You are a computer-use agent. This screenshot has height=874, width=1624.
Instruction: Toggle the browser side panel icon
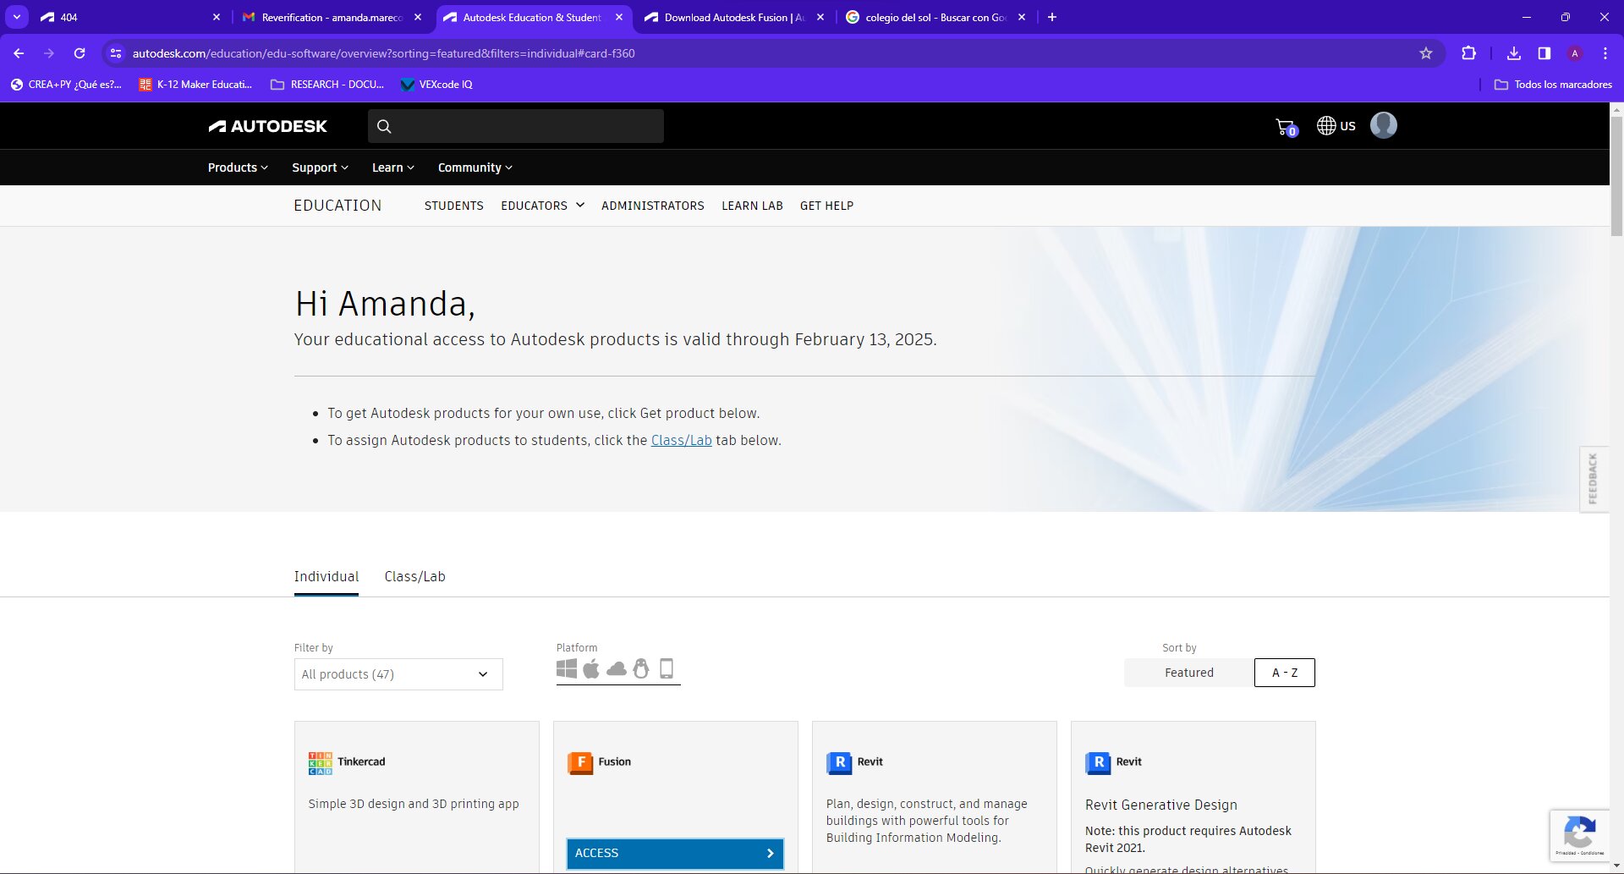pos(1544,53)
